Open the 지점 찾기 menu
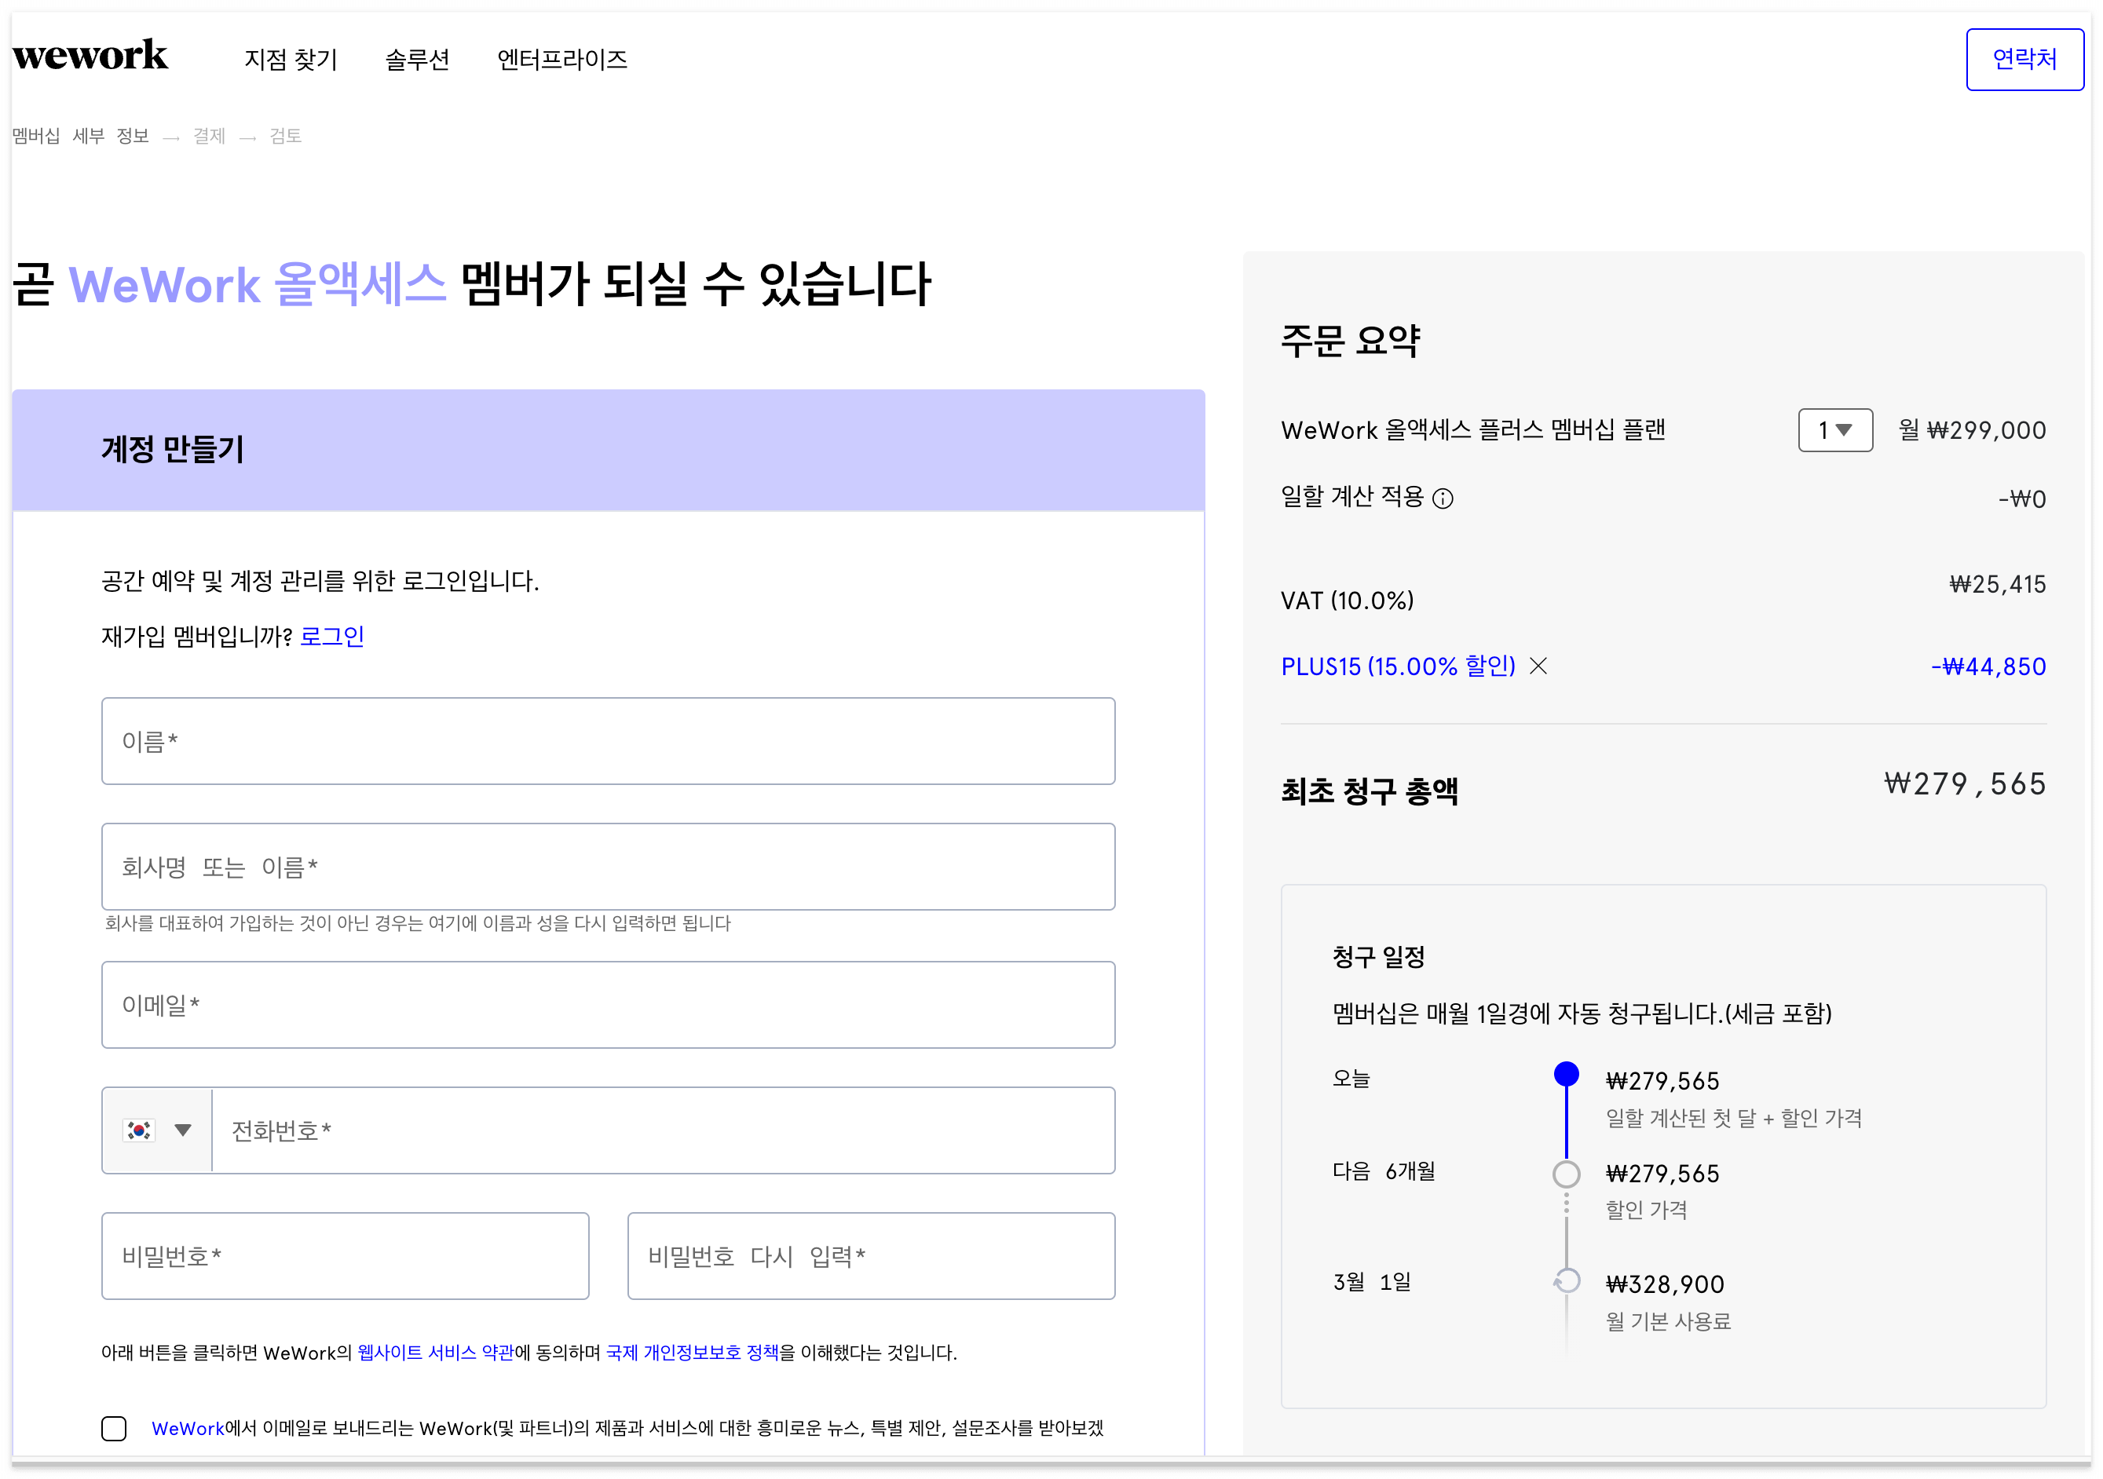This screenshot has height=1479, width=2103. pyautogui.click(x=291, y=60)
